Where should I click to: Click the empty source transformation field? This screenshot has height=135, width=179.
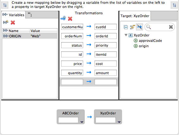click(72, 82)
